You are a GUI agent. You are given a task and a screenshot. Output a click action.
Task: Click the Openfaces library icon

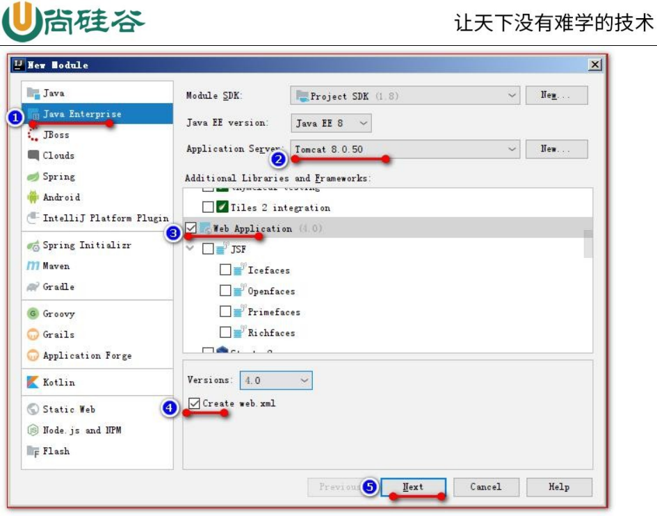239,291
